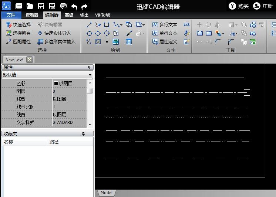Screen dimensions: 276x197
Task: Open the 文件 menu
Action: coord(11,15)
